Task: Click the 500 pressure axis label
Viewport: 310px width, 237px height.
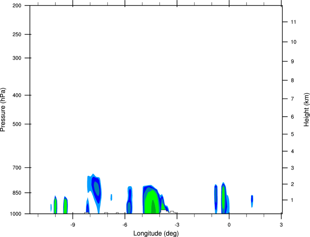Action: [17, 124]
